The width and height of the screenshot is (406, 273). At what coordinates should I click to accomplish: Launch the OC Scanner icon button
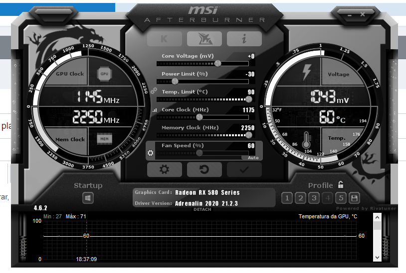click(x=204, y=39)
